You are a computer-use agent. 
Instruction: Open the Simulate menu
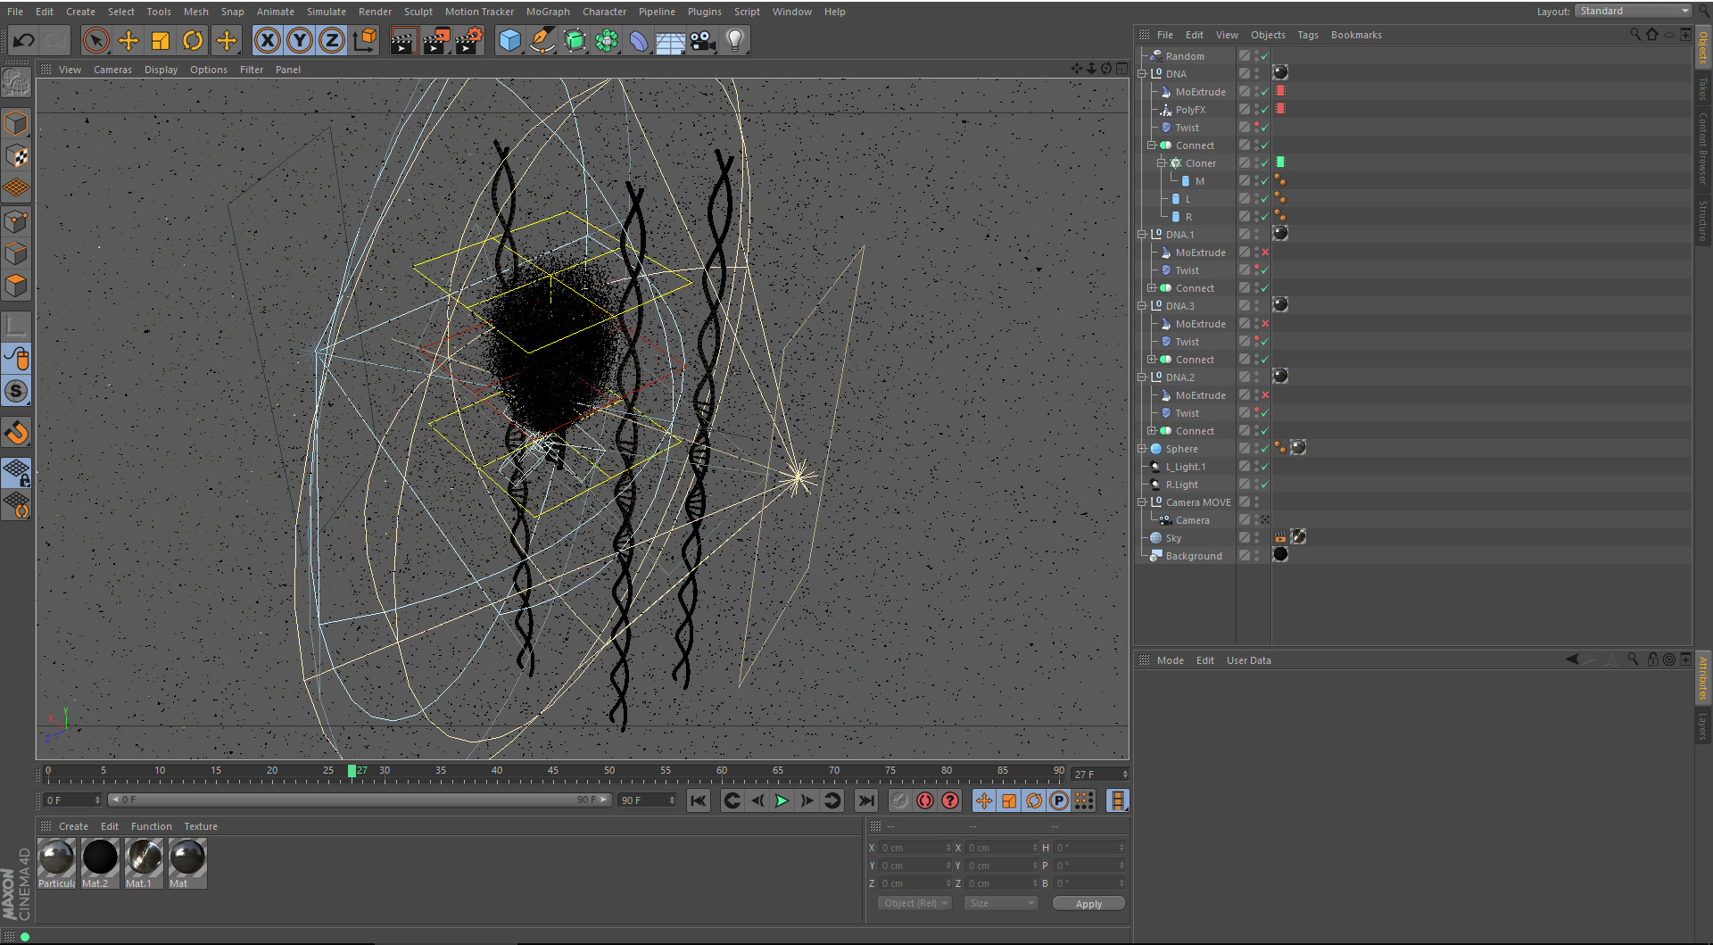(x=326, y=12)
